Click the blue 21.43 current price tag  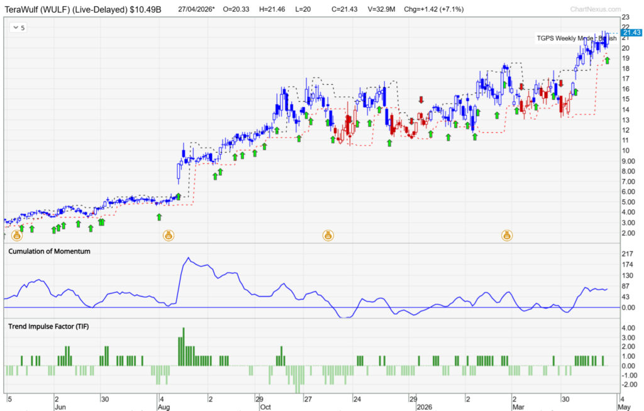(630, 32)
